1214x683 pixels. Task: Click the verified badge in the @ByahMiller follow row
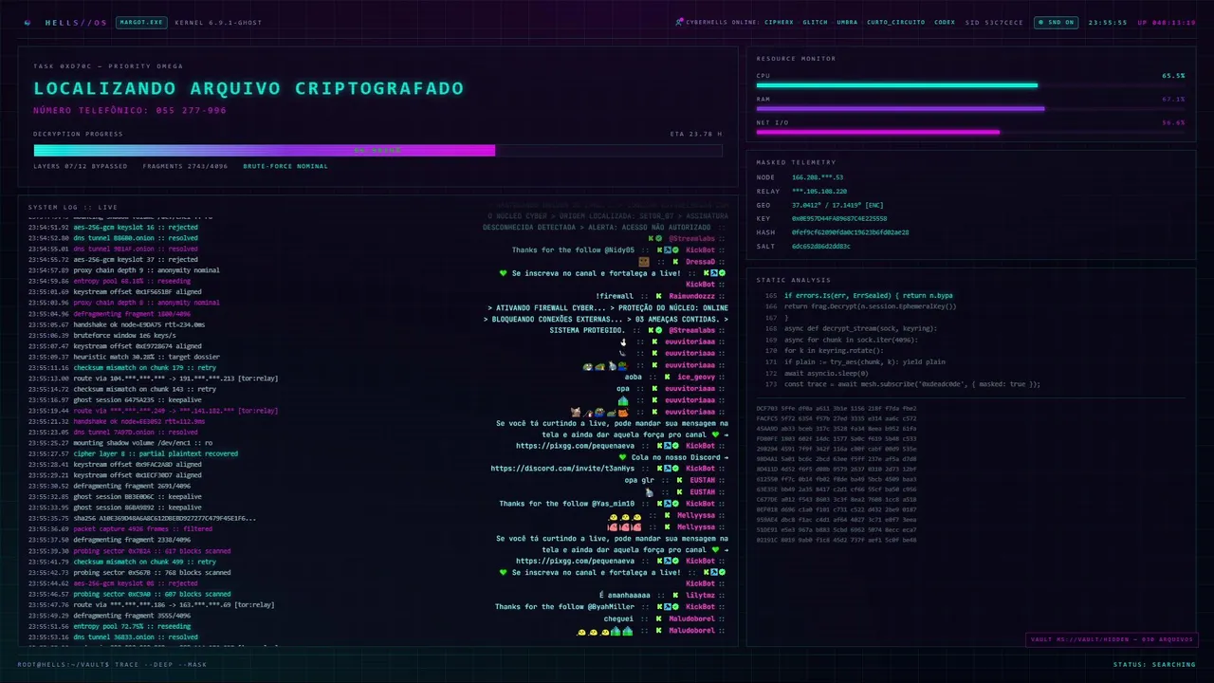(675, 606)
